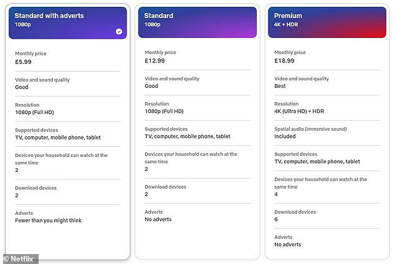
Task: Pick the Premium 4K + HDR plan header
Action: (326, 22)
